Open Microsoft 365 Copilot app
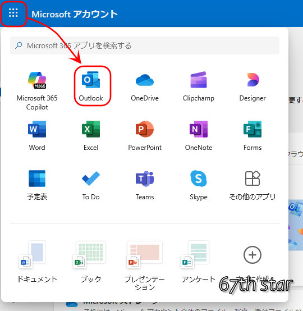Screen dimensions: 303x311 (x=37, y=91)
